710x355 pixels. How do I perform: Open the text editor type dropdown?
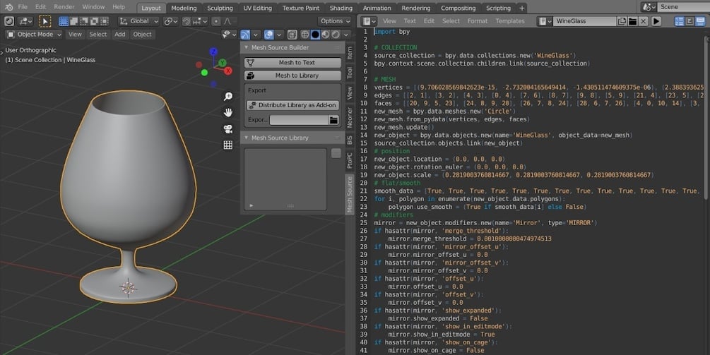point(369,21)
